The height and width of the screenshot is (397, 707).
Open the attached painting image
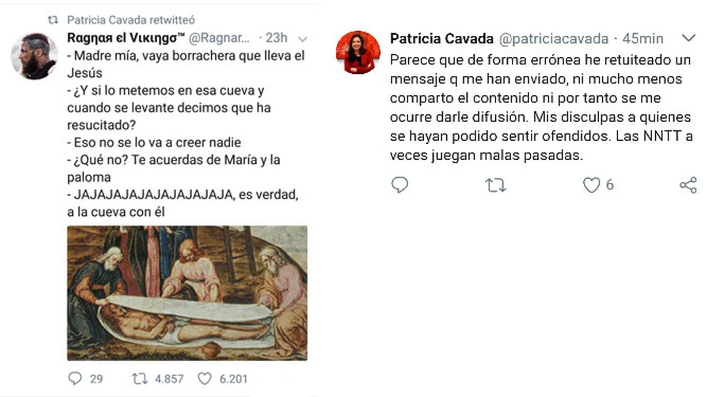(x=188, y=293)
